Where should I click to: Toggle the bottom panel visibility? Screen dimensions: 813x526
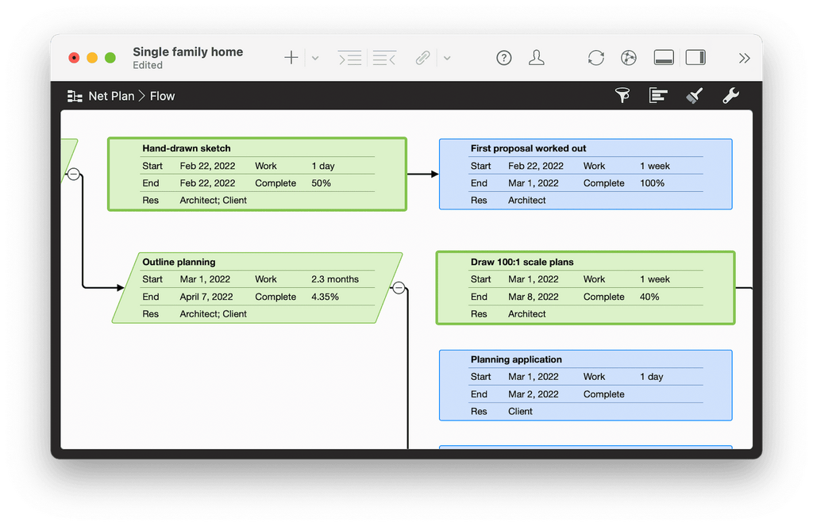point(664,58)
